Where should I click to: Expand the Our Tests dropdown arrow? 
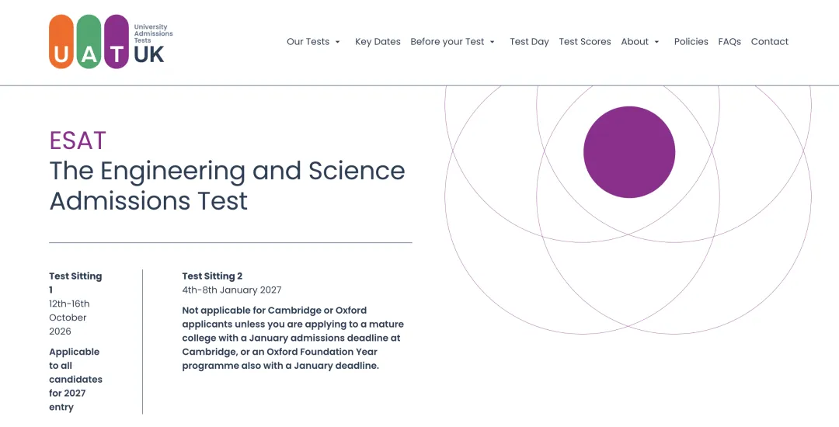coord(338,42)
